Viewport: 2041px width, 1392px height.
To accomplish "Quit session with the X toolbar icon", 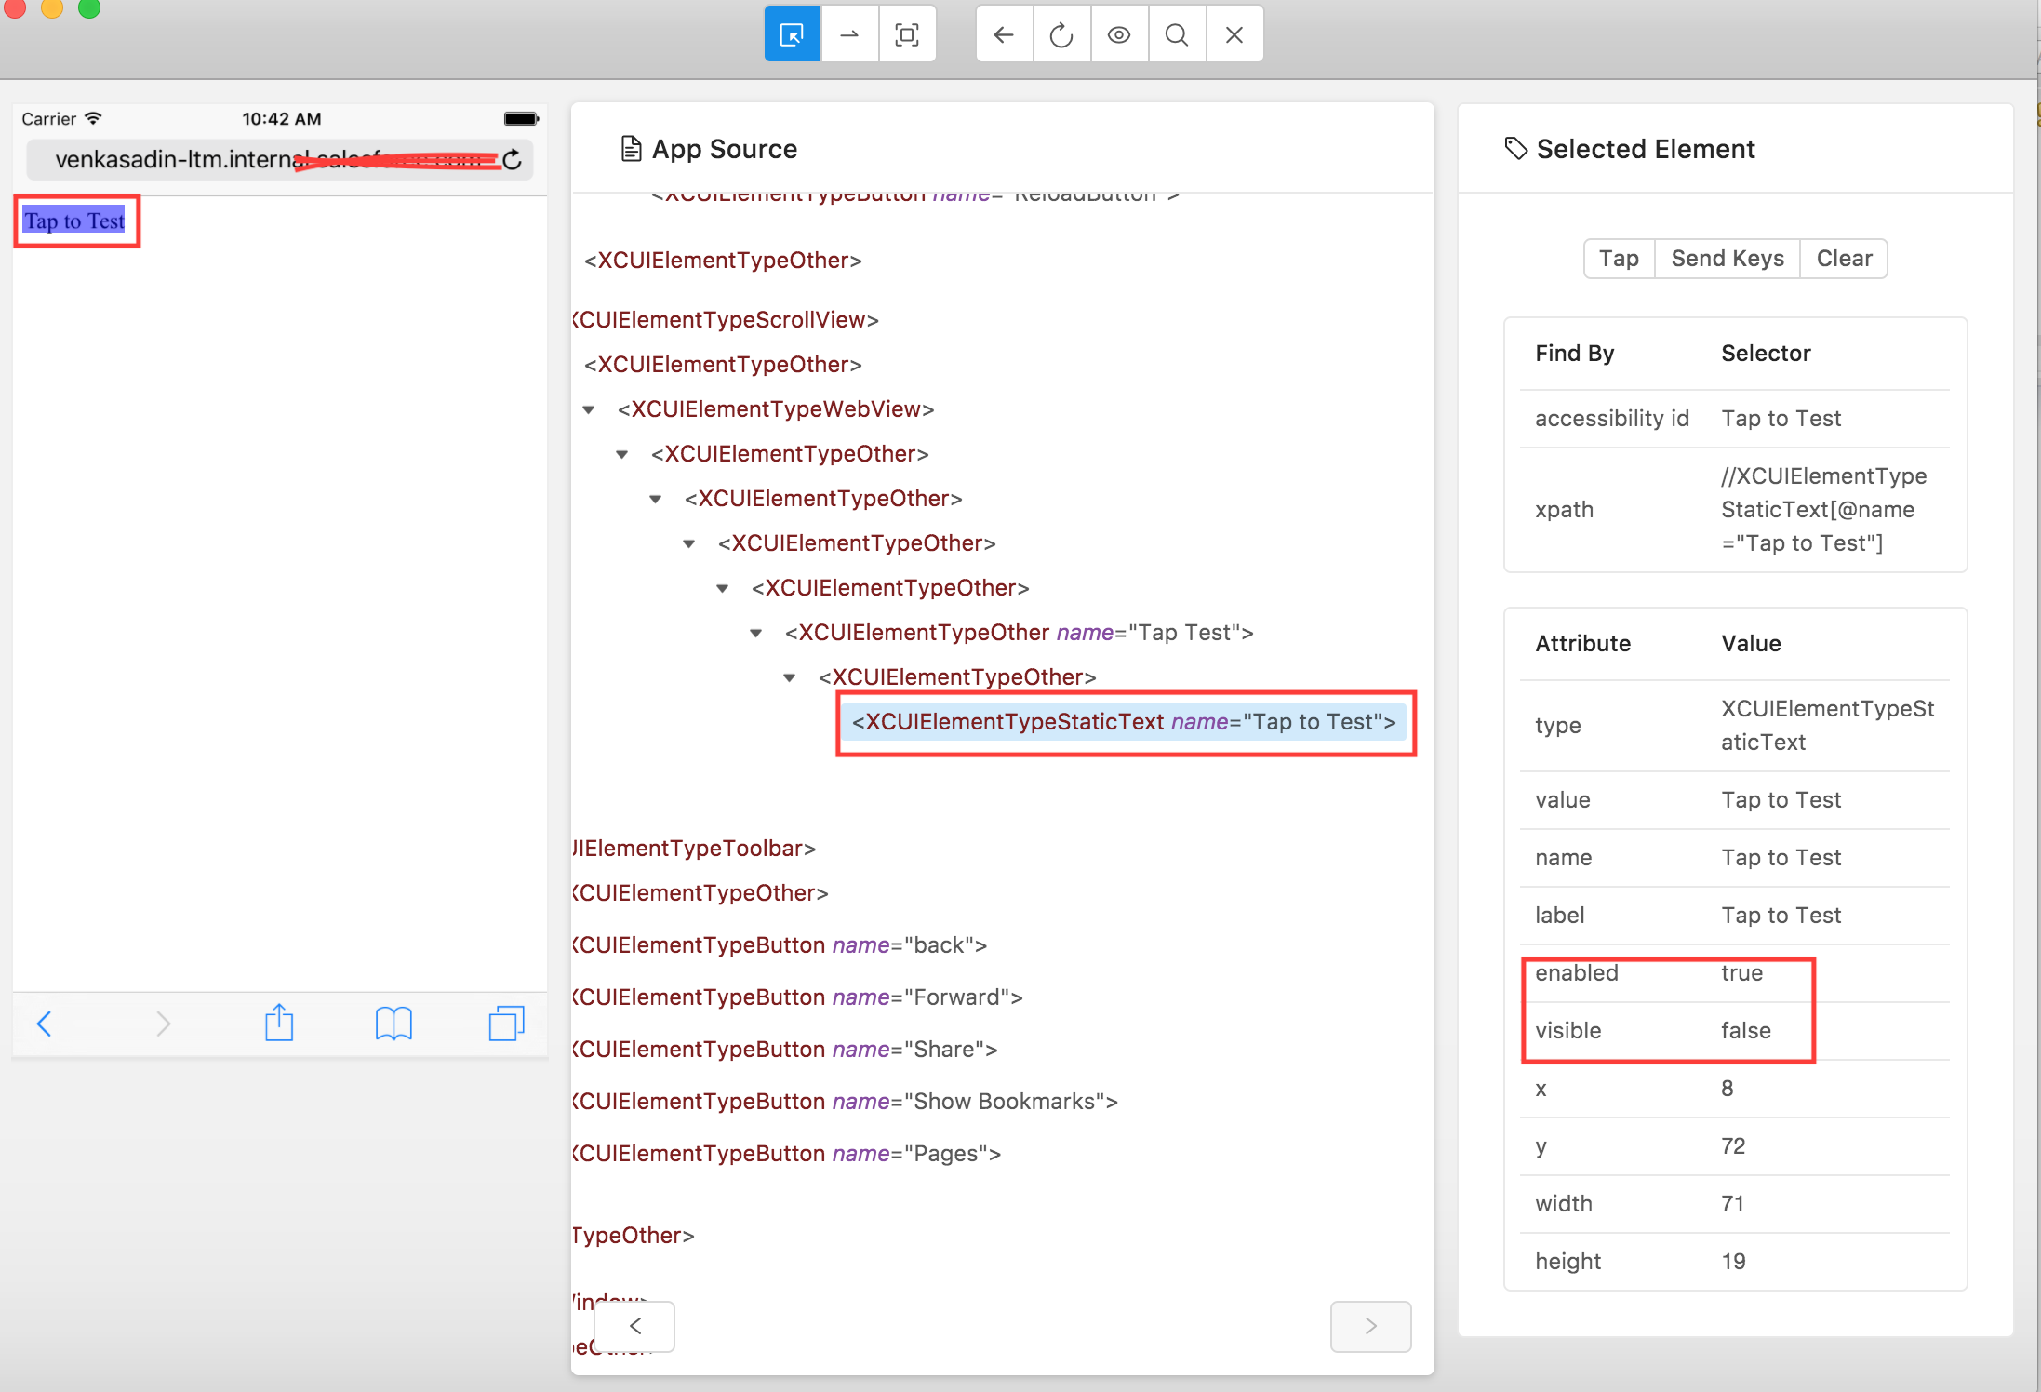I will (x=1234, y=35).
